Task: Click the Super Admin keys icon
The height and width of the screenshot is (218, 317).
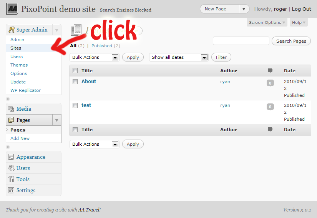Action: (12, 30)
